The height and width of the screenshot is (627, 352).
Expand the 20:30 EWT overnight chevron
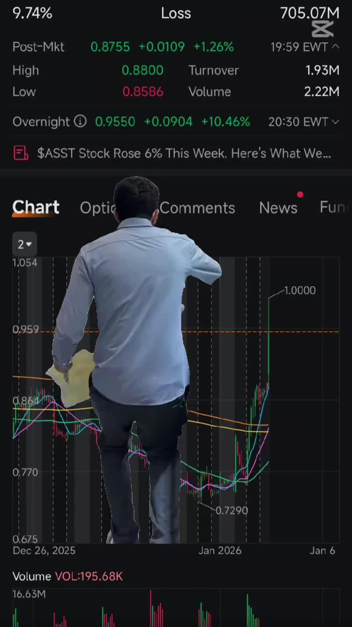click(335, 122)
